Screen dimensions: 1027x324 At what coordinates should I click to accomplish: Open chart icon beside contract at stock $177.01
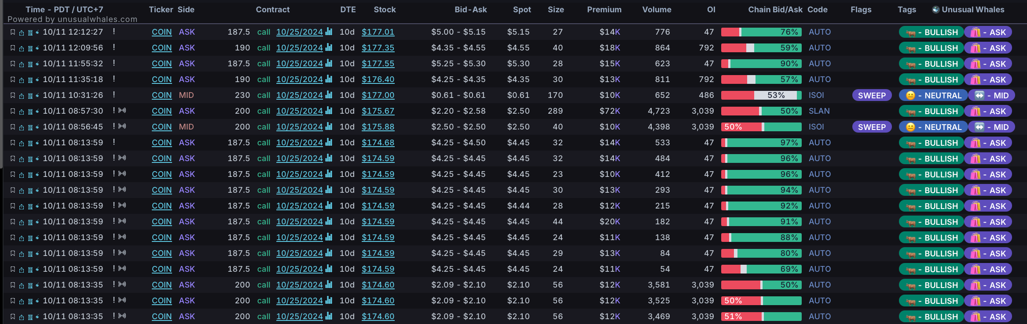[329, 32]
